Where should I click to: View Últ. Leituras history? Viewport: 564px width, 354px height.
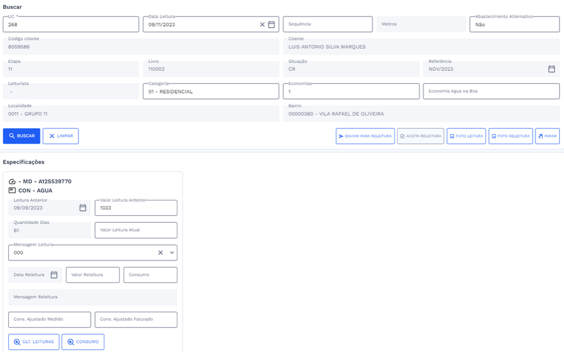click(34, 342)
